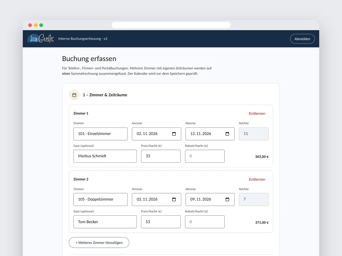The height and width of the screenshot is (256, 342).
Task: Focus Rabatt/Nacht field in Zimmer 2
Action: tap(205, 222)
